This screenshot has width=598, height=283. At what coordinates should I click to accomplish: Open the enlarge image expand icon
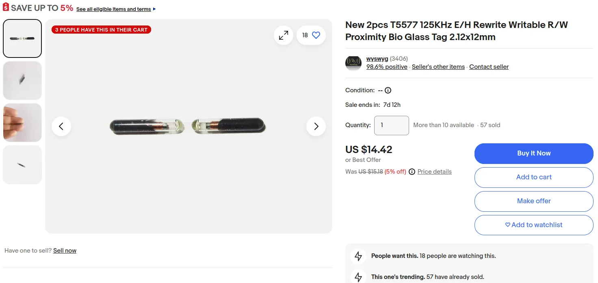[283, 35]
